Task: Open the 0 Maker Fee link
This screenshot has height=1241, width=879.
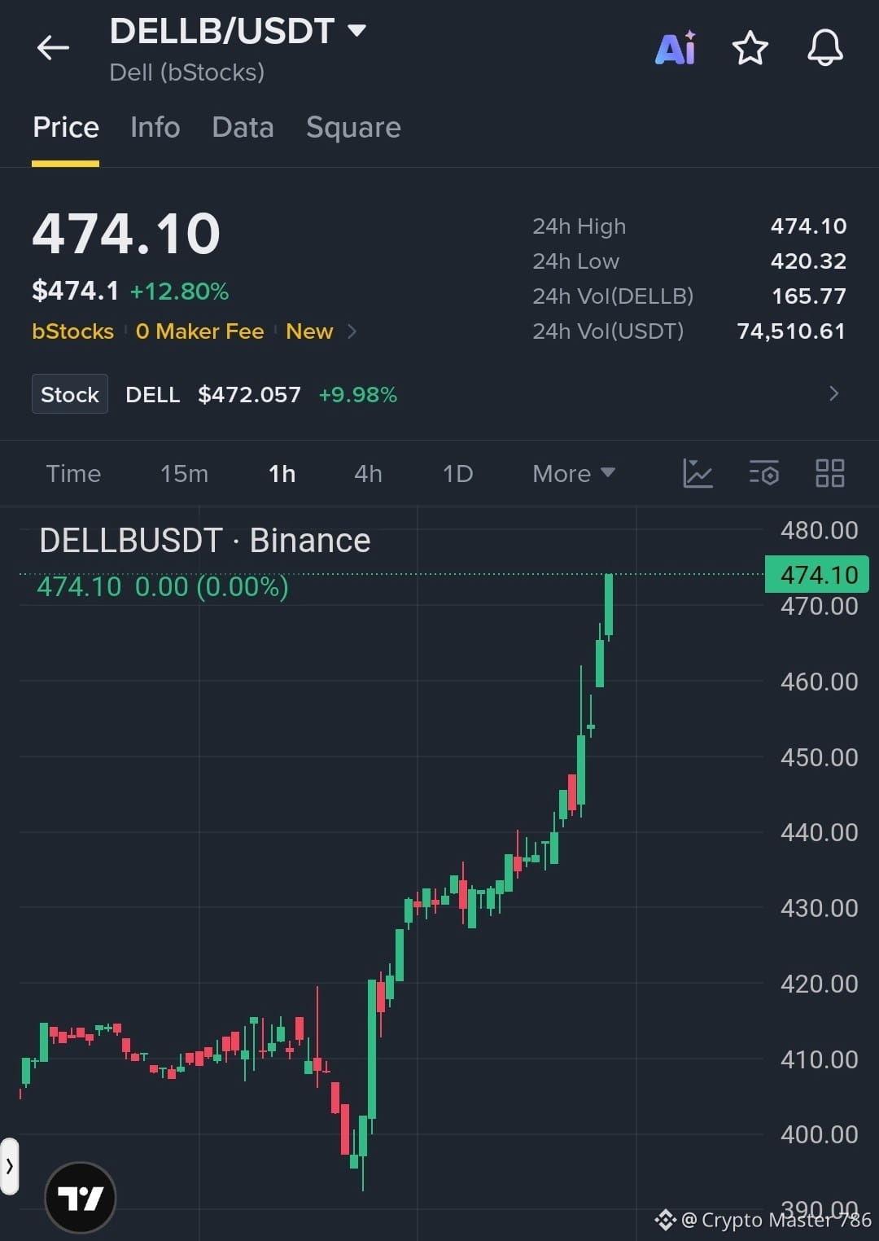Action: 199,331
